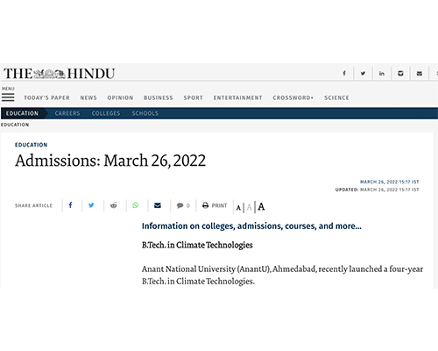Share article on Reddit
438x351 pixels.
pyautogui.click(x=114, y=205)
